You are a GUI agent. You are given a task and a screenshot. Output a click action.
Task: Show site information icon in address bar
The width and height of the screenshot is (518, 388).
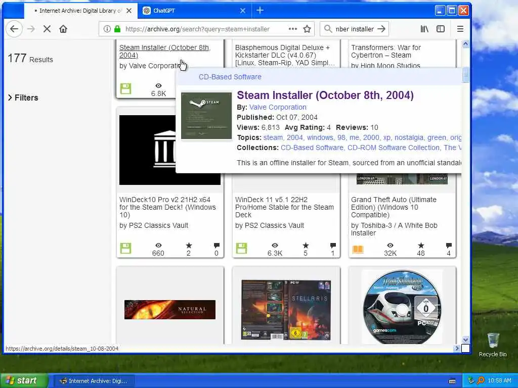coord(107,29)
